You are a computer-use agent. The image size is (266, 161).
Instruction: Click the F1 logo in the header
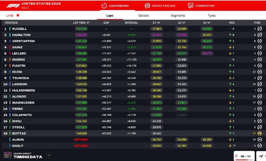point(11,5)
